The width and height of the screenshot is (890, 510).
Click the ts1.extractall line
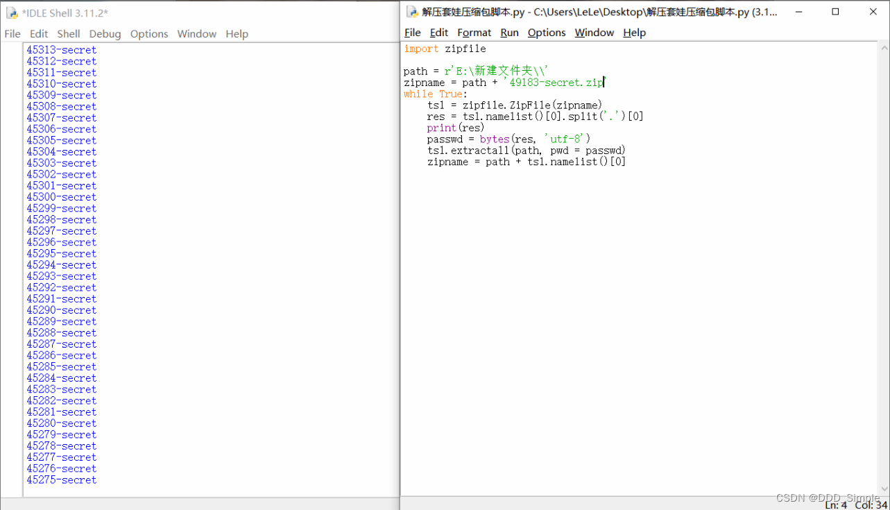tap(527, 151)
